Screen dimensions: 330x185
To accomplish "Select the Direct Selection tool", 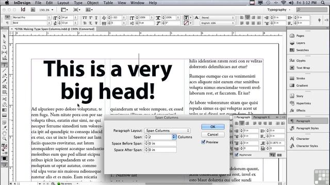I will point(5,42).
